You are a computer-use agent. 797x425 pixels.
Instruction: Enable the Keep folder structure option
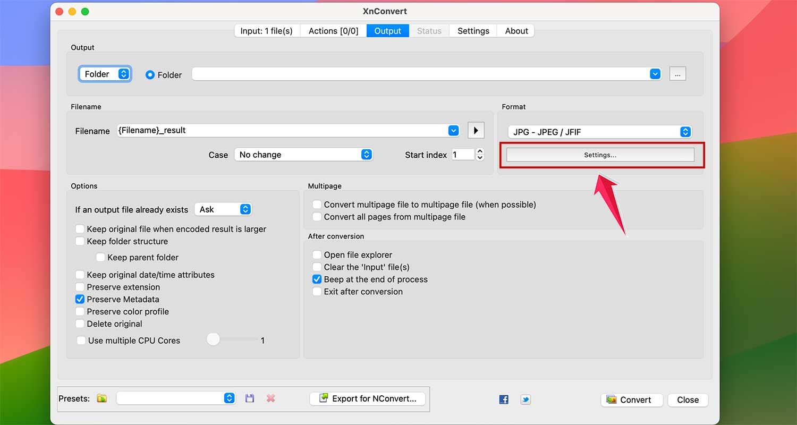pos(80,241)
